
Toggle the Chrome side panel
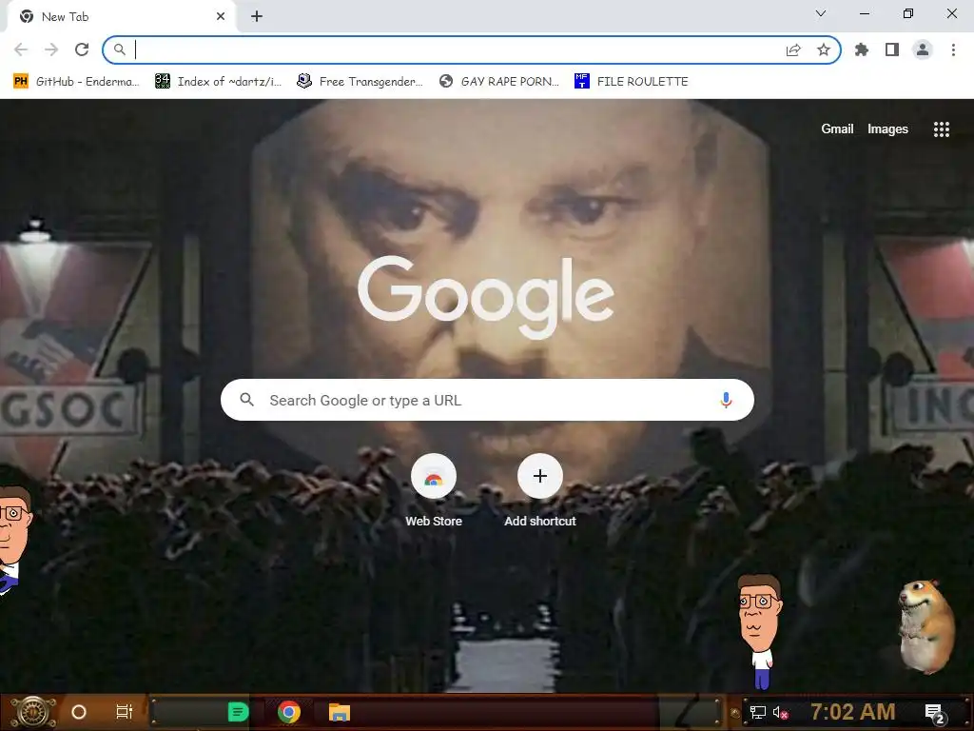pyautogui.click(x=892, y=49)
